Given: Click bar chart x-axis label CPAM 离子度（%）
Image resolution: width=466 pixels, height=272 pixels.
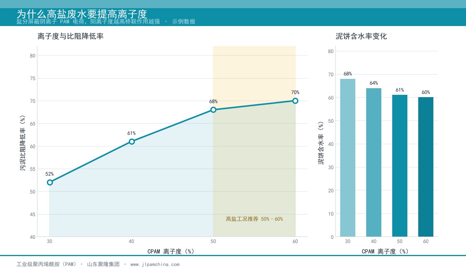Looking at the screenshot, I should pos(385,251).
